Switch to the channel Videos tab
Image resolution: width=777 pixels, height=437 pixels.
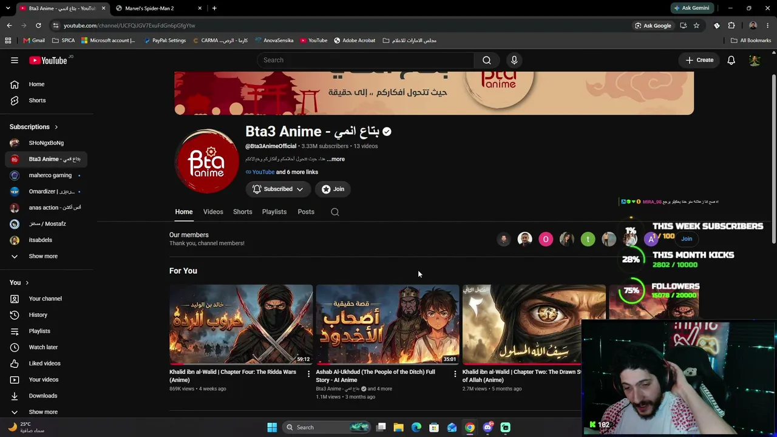213,212
